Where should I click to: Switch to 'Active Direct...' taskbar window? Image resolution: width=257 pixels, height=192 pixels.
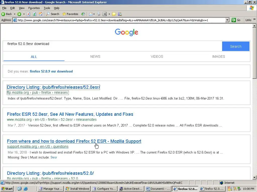[131, 189]
